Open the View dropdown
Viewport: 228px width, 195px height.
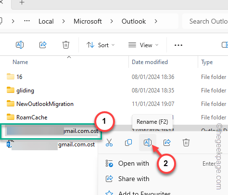(x=143, y=45)
